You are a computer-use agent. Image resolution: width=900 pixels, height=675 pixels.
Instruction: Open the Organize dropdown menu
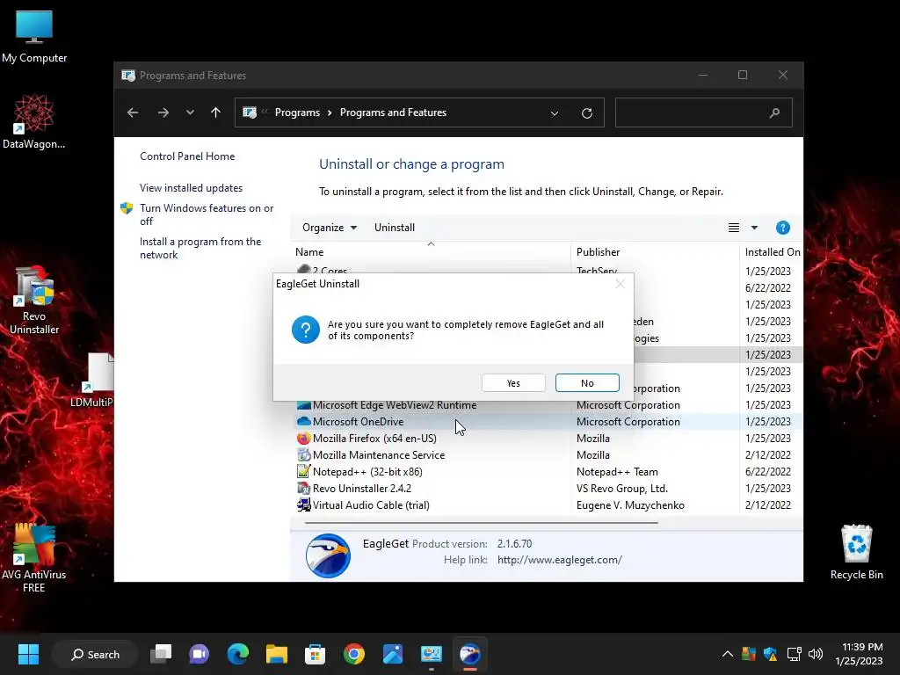click(x=330, y=228)
